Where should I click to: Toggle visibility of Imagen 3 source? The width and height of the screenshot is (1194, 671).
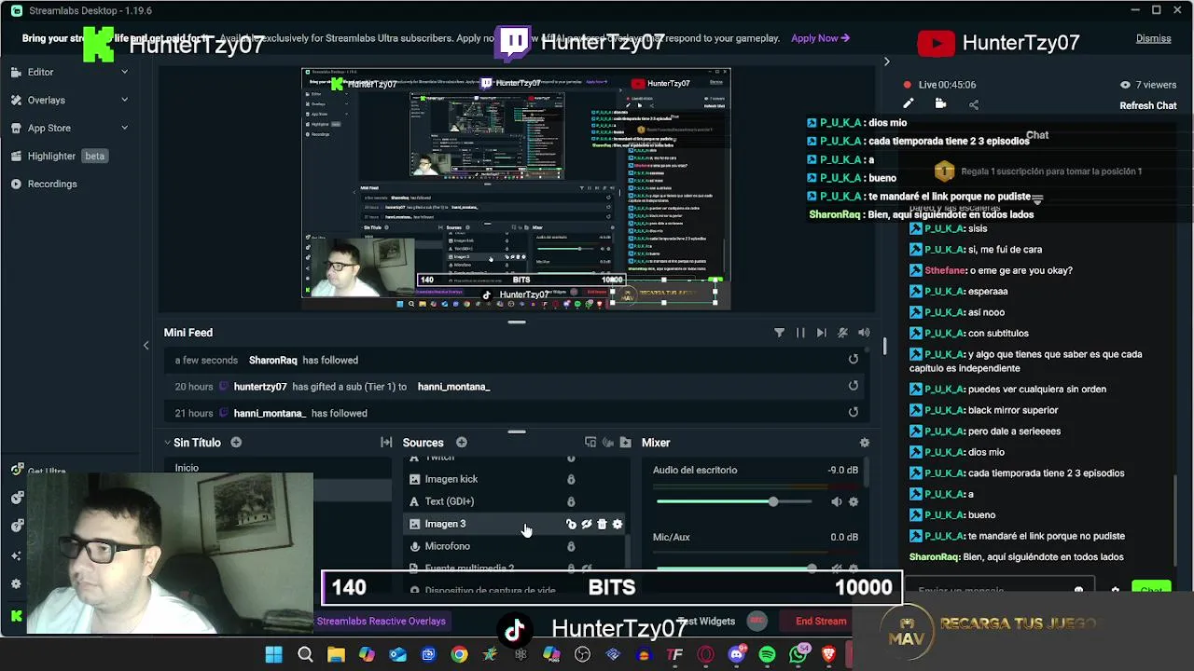pyautogui.click(x=587, y=524)
